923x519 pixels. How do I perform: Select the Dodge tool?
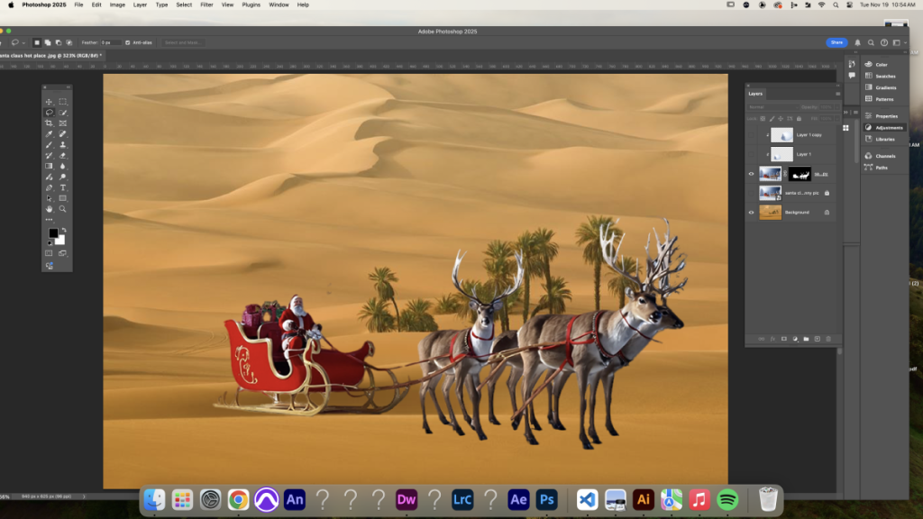pos(62,177)
